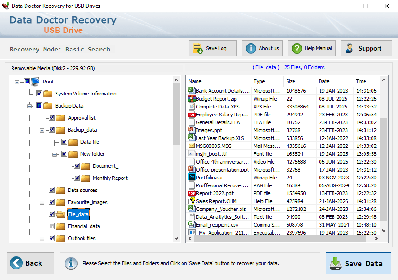The height and width of the screenshot is (280, 398).
Task: Expand the Outlook files node
Action: pyautogui.click(x=42, y=239)
